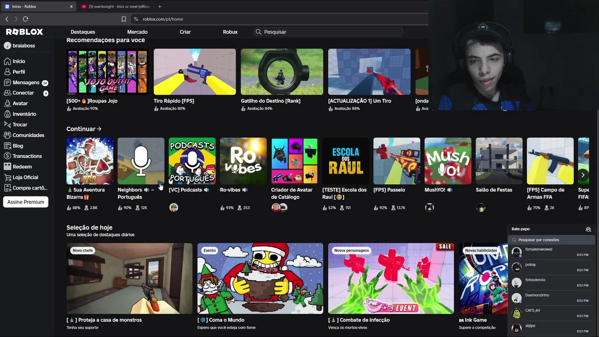Expand Continuar section via header arrow

pos(99,129)
